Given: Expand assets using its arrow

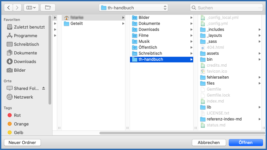Looking at the screenshot, I should pyautogui.click(x=259, y=53).
